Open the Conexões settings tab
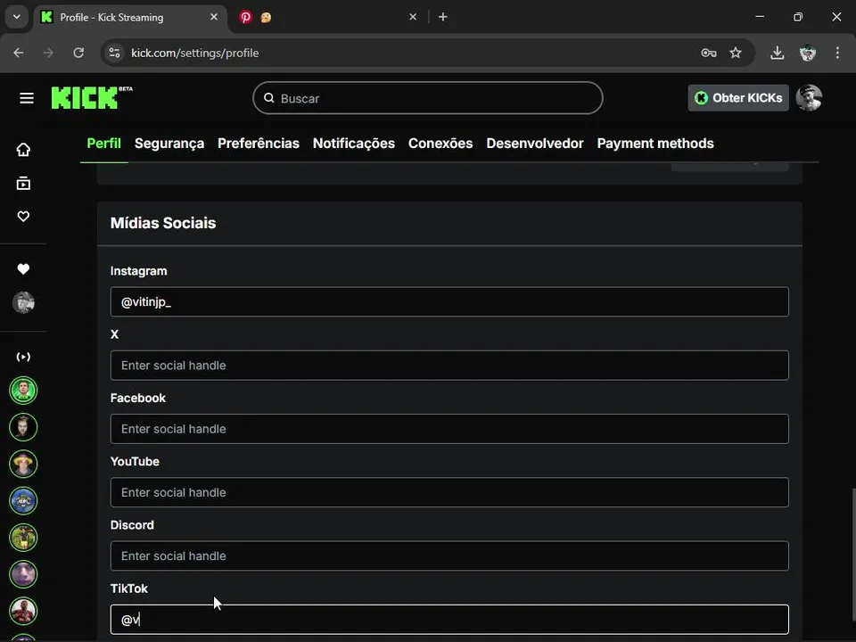This screenshot has width=856, height=642. pyautogui.click(x=440, y=143)
